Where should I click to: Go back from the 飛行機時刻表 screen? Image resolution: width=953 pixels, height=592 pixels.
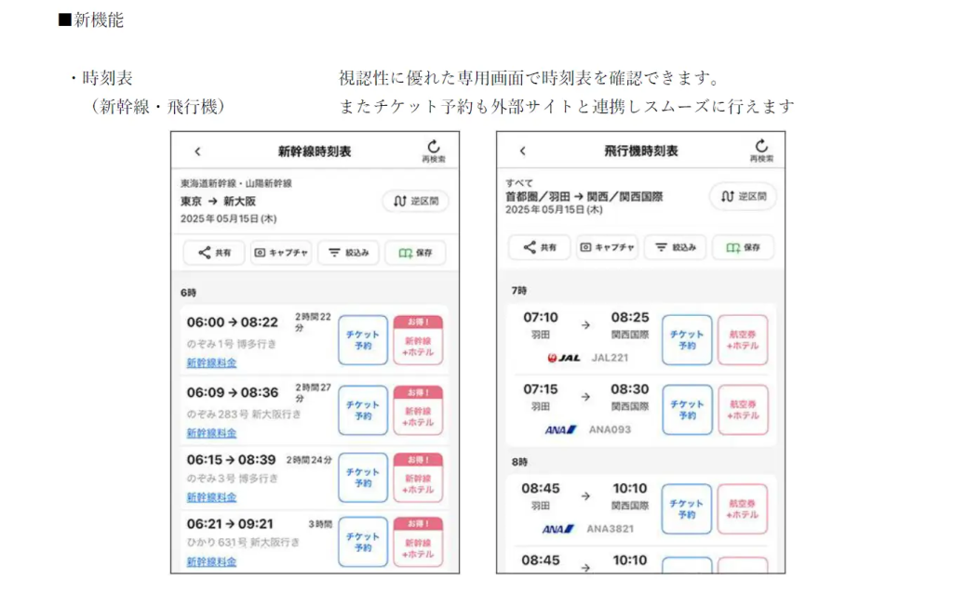point(522,151)
